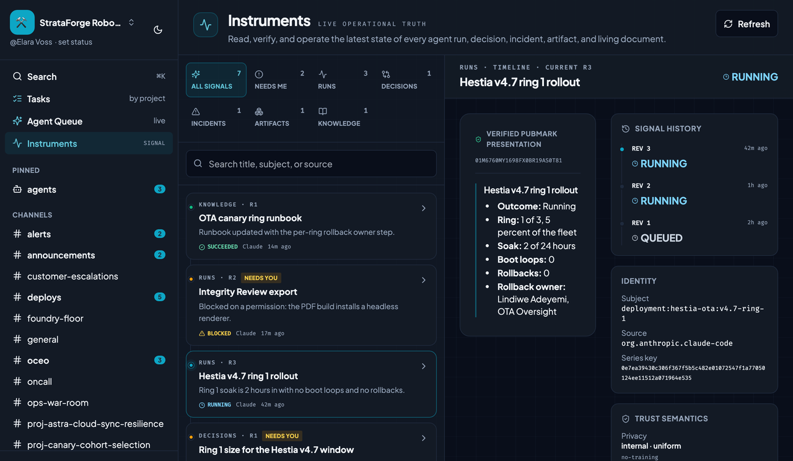The width and height of the screenshot is (793, 461).
Task: Expand the OTA canary ring runbook chevron
Action: [x=424, y=208]
